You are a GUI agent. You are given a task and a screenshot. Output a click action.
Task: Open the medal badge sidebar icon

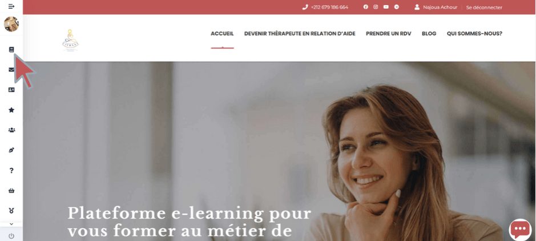tap(11, 211)
